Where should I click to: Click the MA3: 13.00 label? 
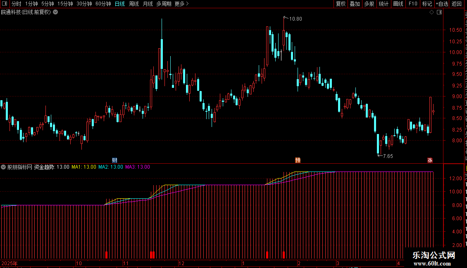[x=138, y=167]
